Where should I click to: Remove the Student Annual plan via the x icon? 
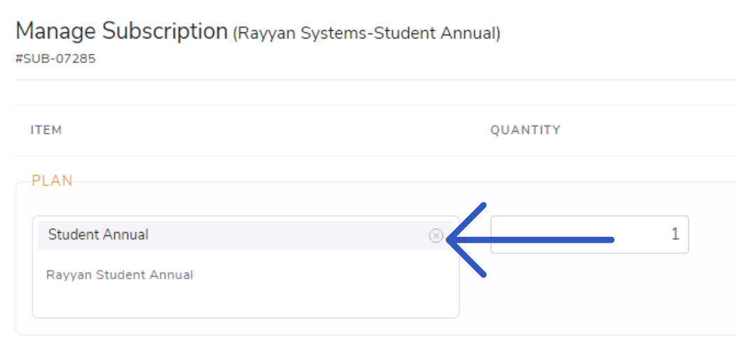point(436,236)
